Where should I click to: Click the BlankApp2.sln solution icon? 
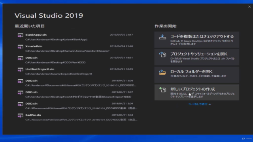tap(20, 35)
